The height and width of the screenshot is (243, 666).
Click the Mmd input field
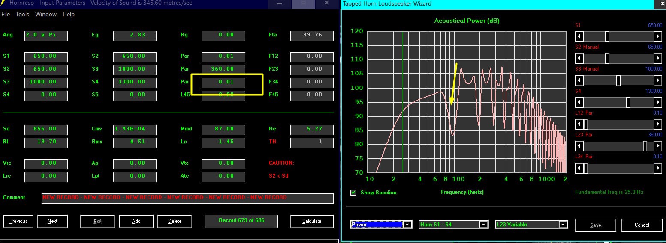coord(223,129)
